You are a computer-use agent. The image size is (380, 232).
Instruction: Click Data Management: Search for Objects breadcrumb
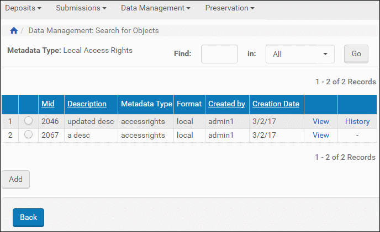click(93, 31)
